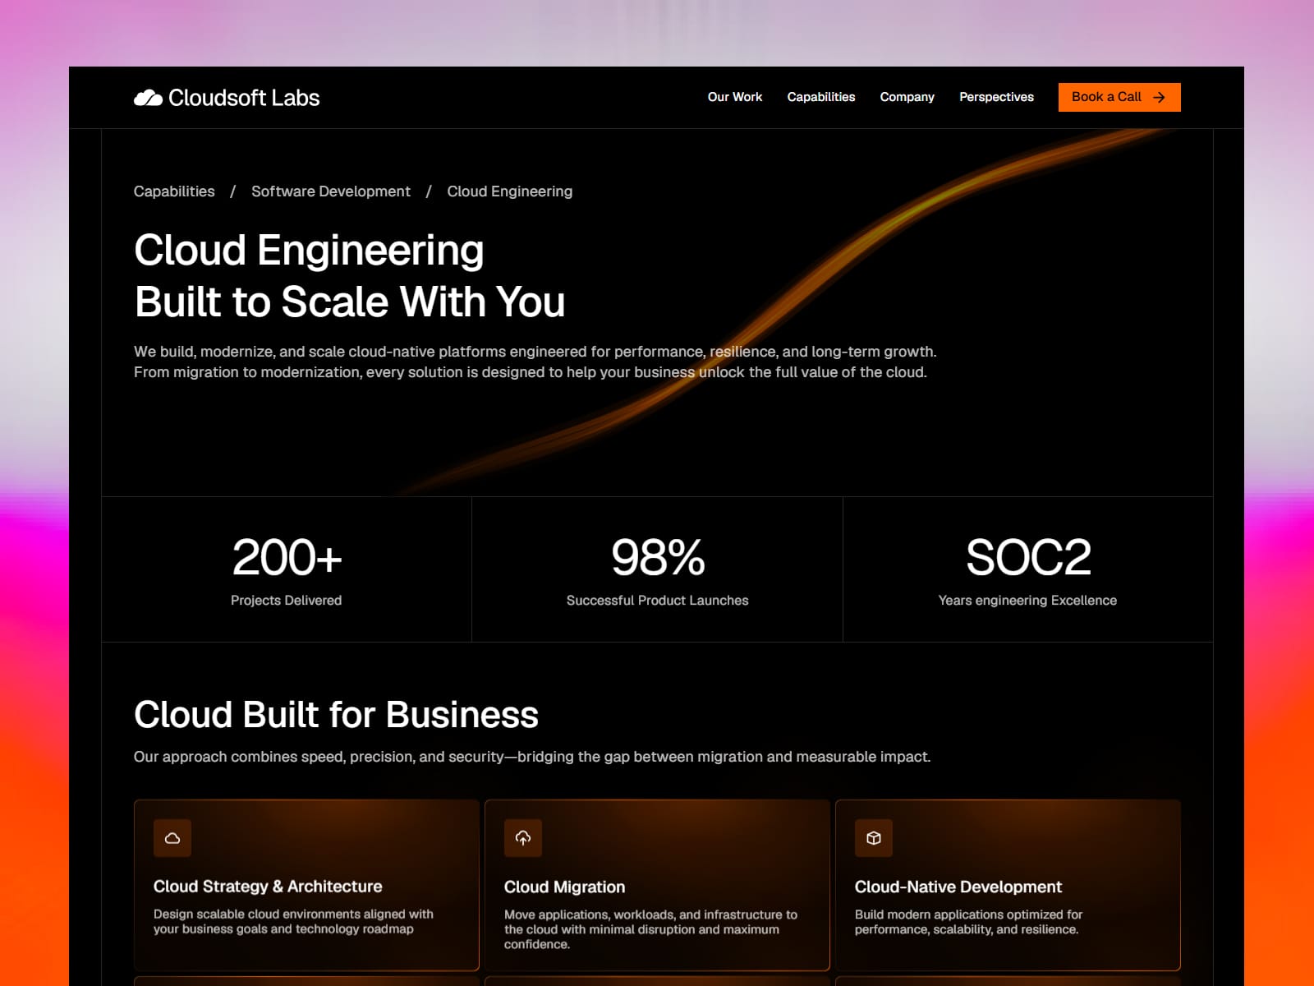
Task: Click the SOC2 statistic value
Action: [1028, 557]
